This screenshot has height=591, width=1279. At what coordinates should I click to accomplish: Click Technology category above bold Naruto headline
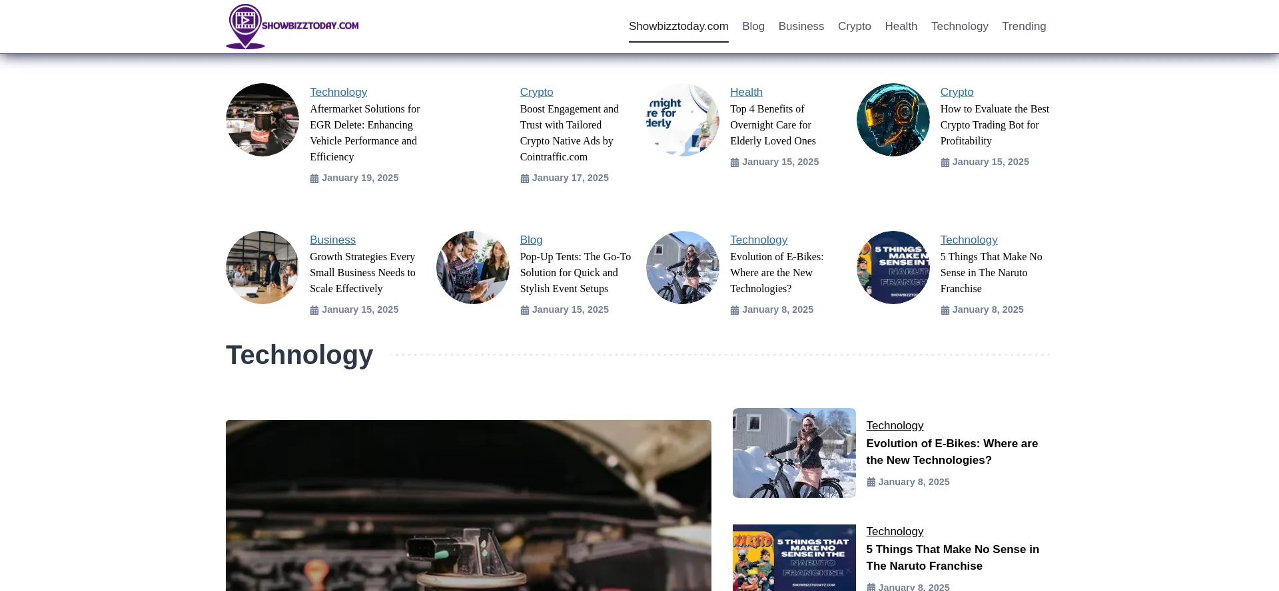pos(895,531)
